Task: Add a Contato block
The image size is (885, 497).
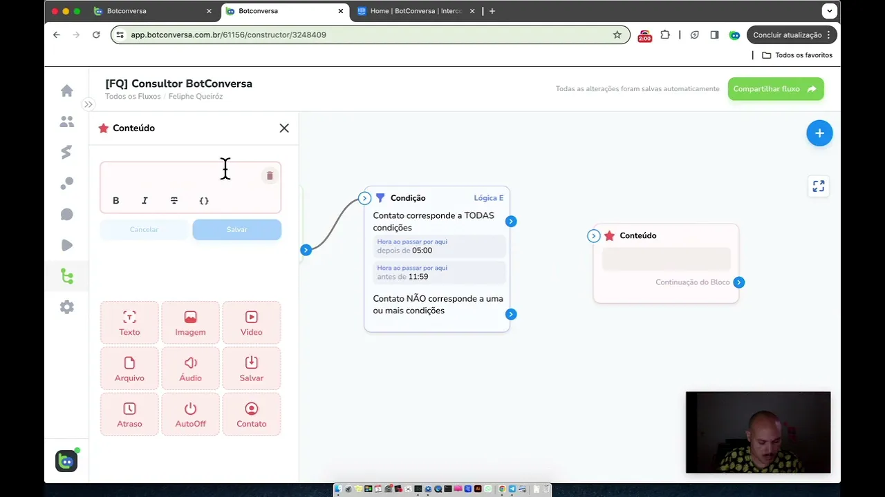Action: click(252, 414)
